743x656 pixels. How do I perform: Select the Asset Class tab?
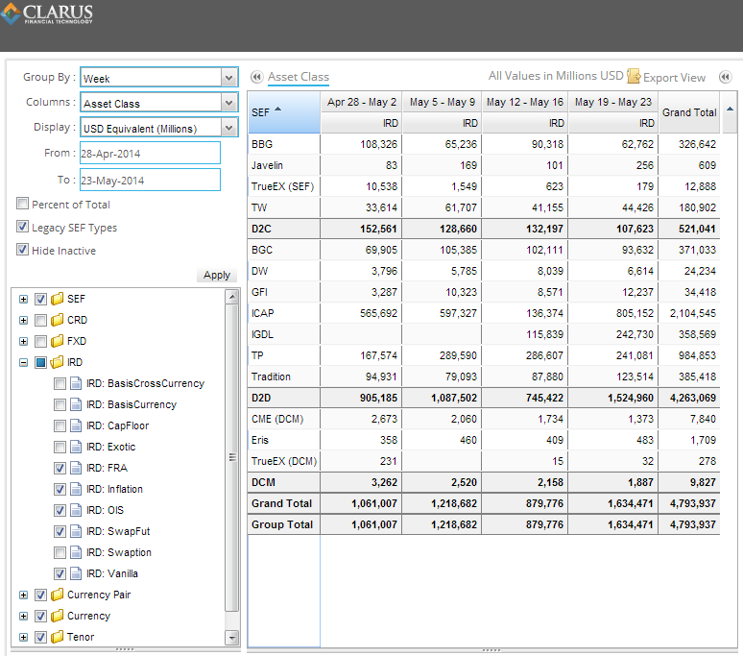(298, 77)
